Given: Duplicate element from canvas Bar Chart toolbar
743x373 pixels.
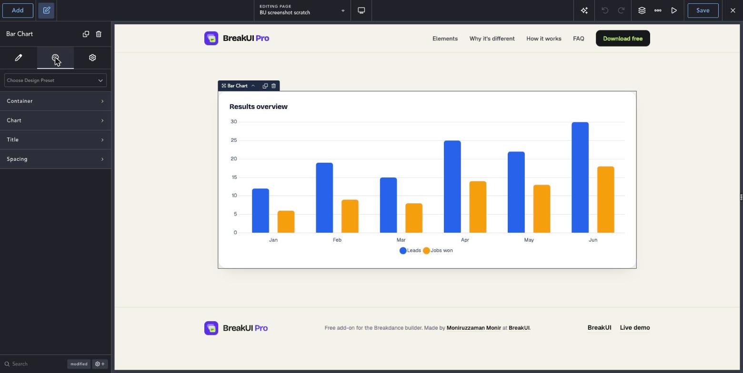Looking at the screenshot, I should tap(265, 86).
